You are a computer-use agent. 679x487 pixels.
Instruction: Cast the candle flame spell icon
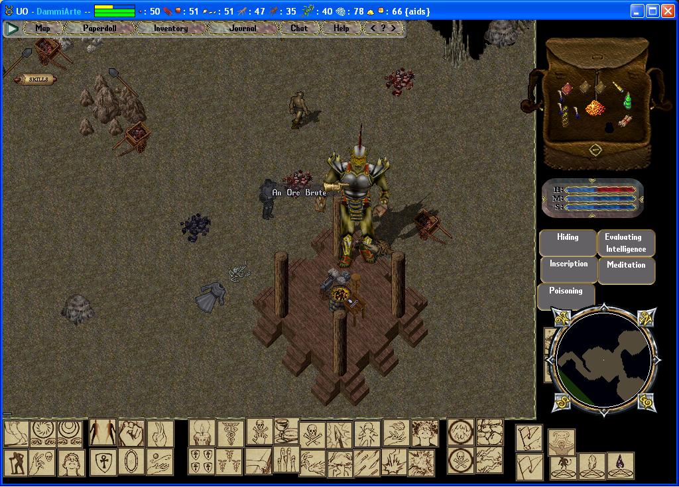202,432
